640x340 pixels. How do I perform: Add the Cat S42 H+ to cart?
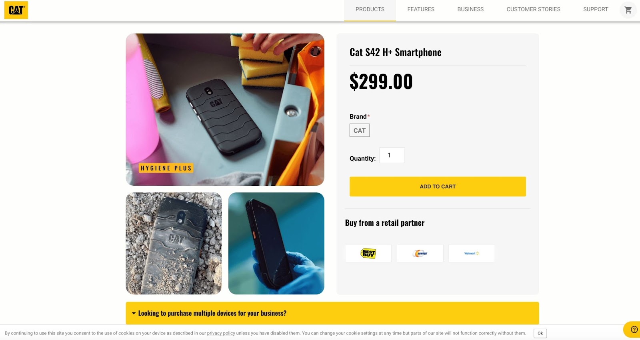point(438,187)
